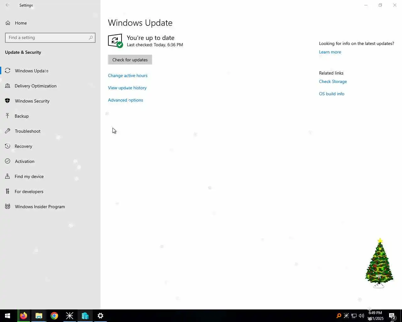Click the Windows Insider Program icon

8,207
